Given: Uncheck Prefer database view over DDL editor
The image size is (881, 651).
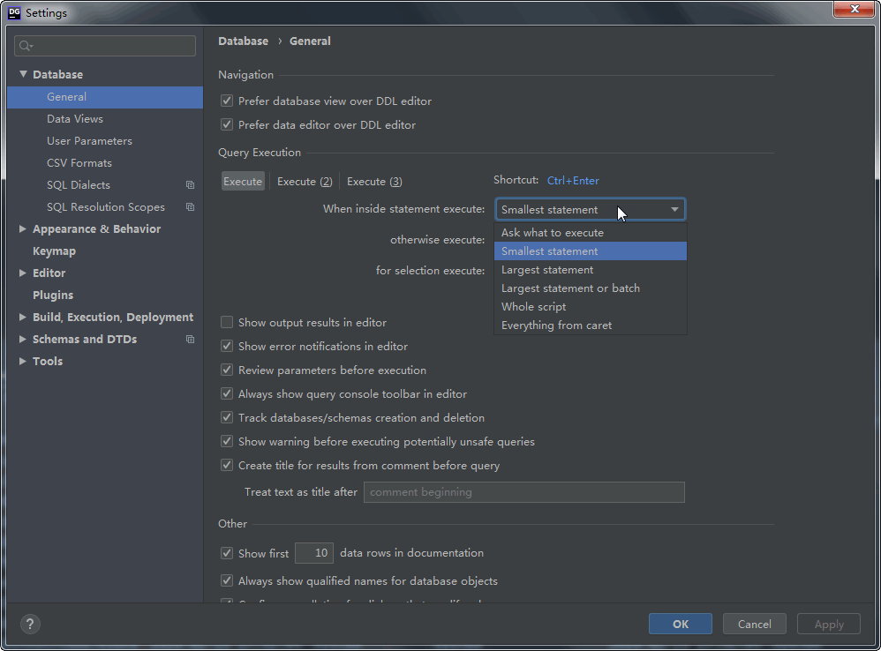Looking at the screenshot, I should [227, 101].
